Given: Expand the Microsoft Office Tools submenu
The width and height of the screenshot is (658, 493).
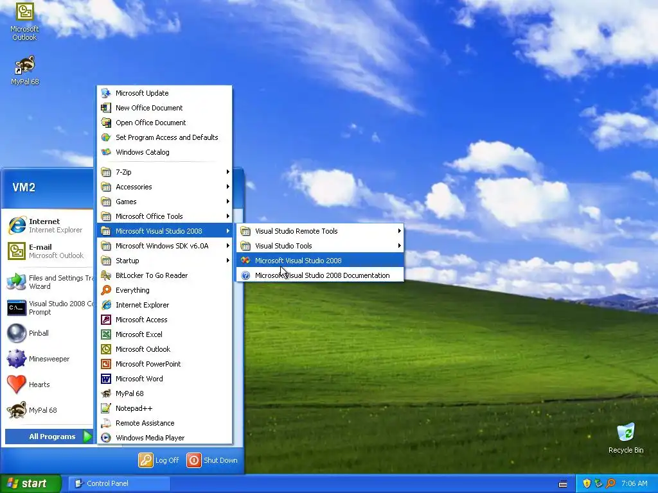Looking at the screenshot, I should point(165,216).
